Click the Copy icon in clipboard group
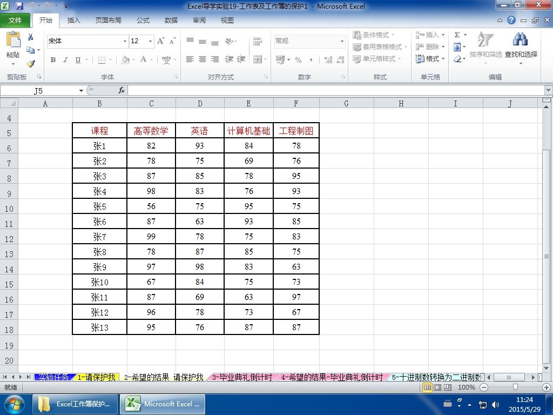 [30, 50]
